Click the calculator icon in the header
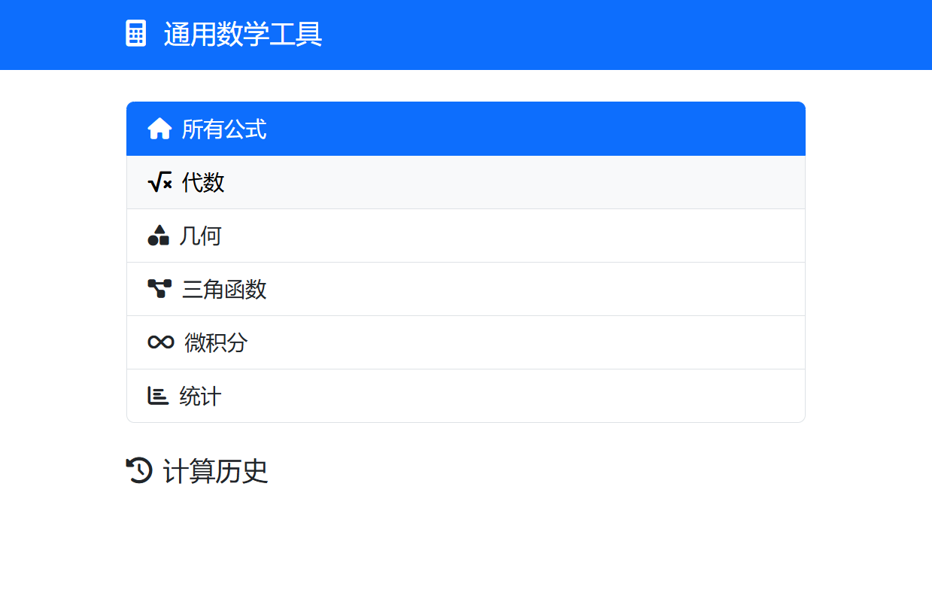Image resolution: width=932 pixels, height=602 pixels. 135,35
